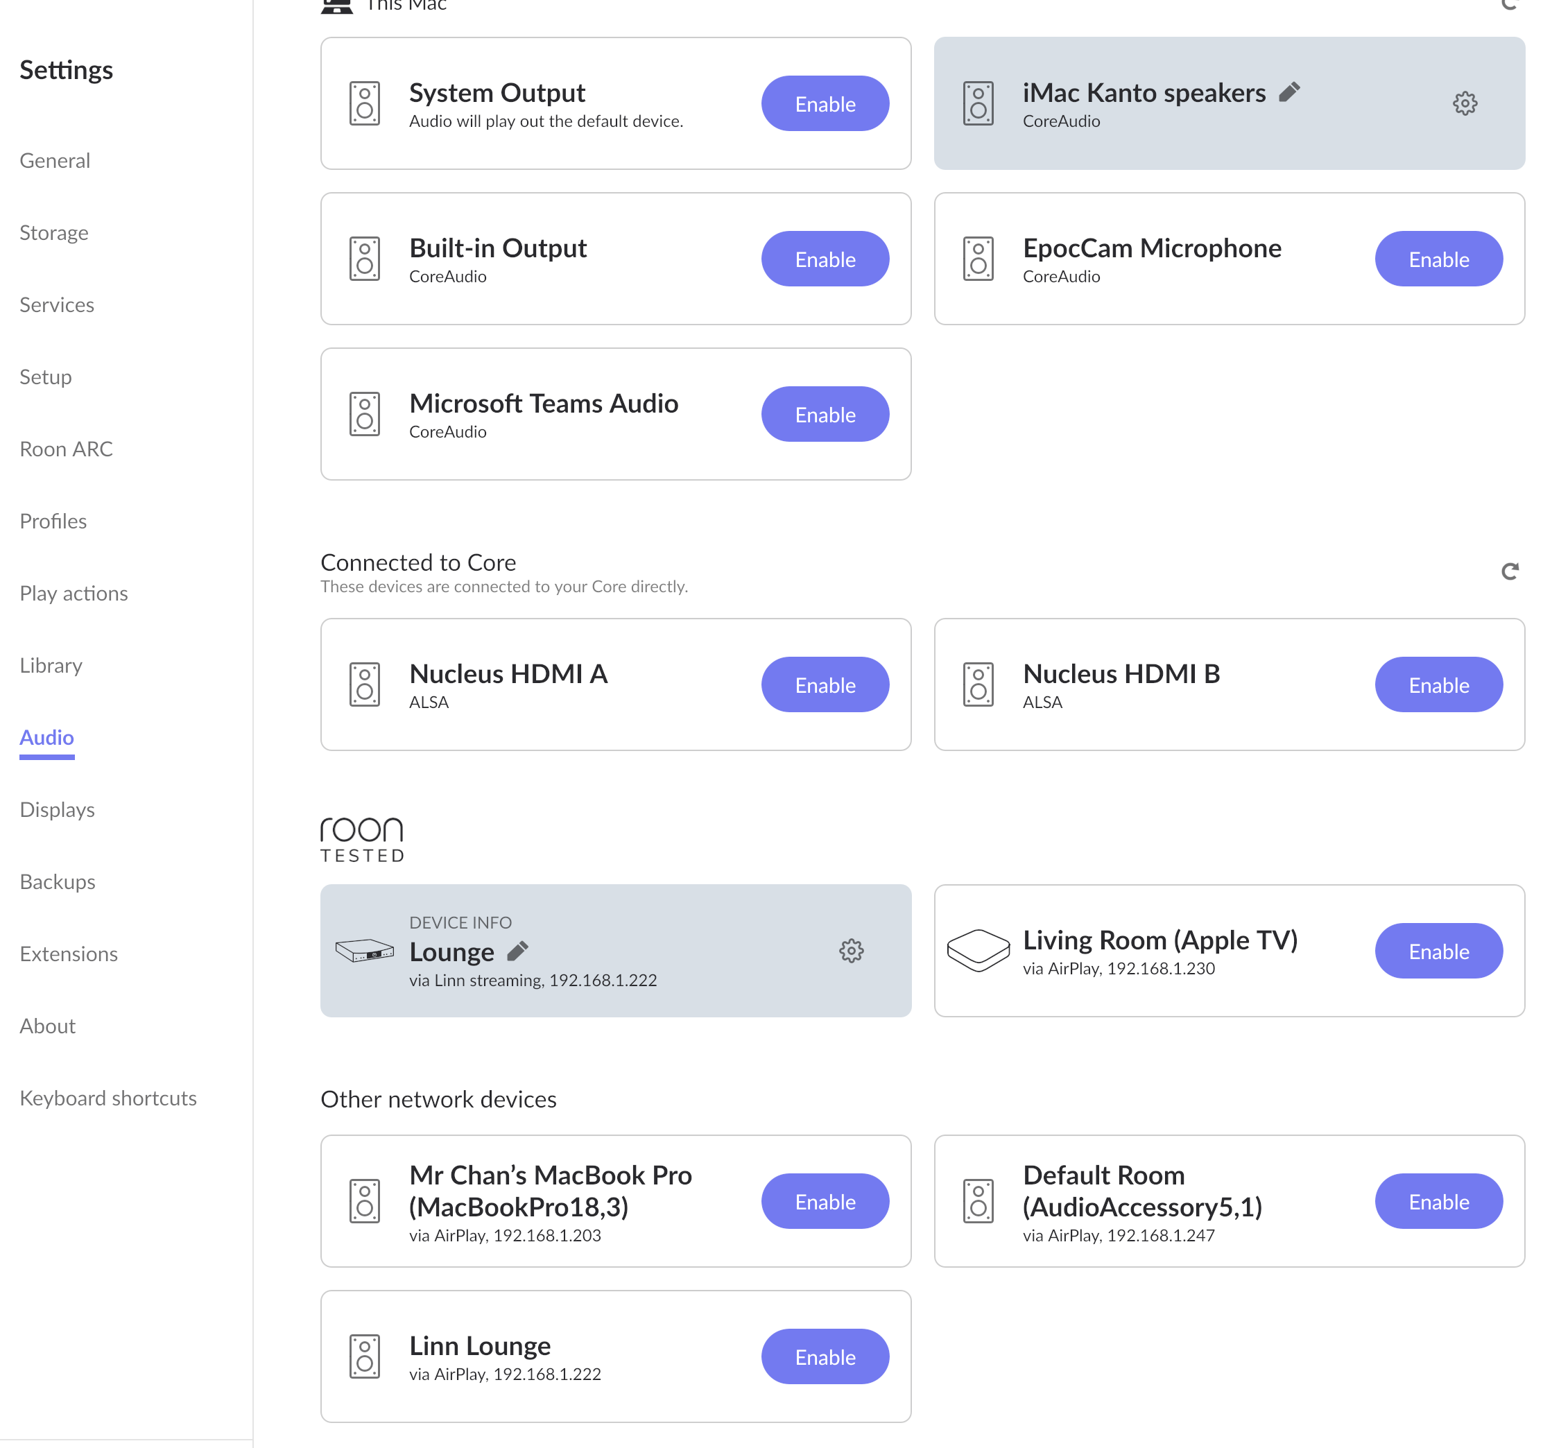Open the Lounge device settings gear
Screen dimensions: 1552x1448
coord(851,950)
